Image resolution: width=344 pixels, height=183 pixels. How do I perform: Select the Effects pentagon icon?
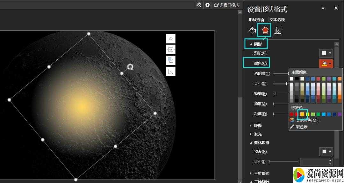click(265, 30)
